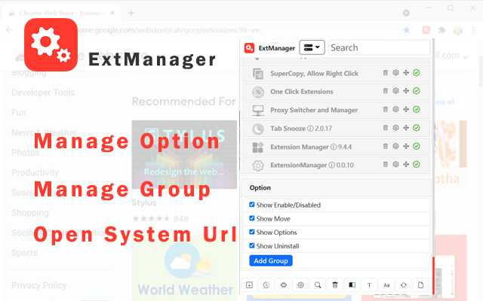Screen dimensions: 483x301
Task: Open options gear for SuperCopy, Allow Right Click
Action: tap(395, 73)
